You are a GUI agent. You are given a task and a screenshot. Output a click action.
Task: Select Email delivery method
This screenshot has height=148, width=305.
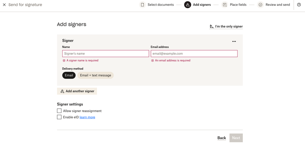[x=69, y=75]
